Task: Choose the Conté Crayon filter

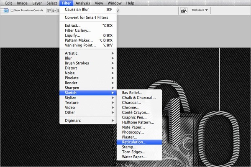Action: tap(139, 112)
